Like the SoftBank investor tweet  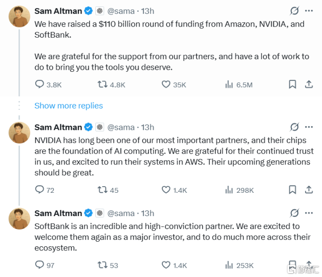(x=166, y=265)
